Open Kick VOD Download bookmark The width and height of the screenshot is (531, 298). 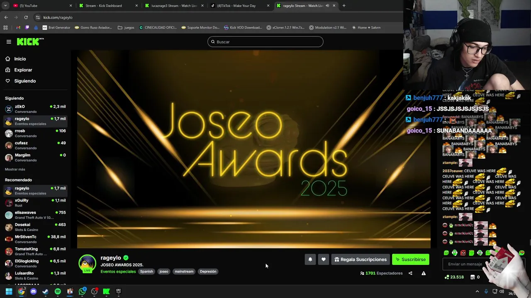[x=243, y=28]
